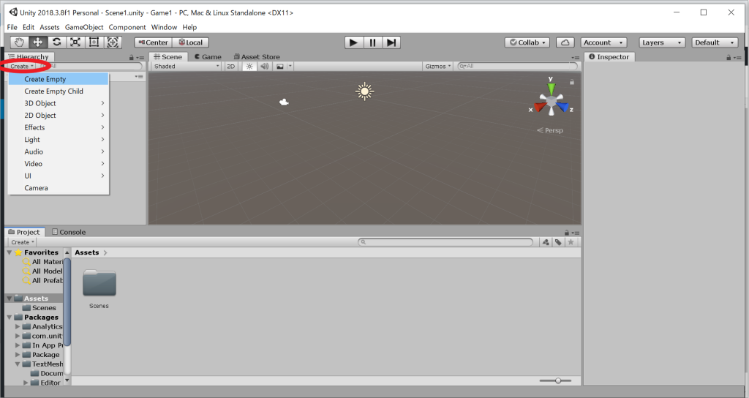This screenshot has width=749, height=398.
Task: Click the Scene view search field
Action: [517, 67]
